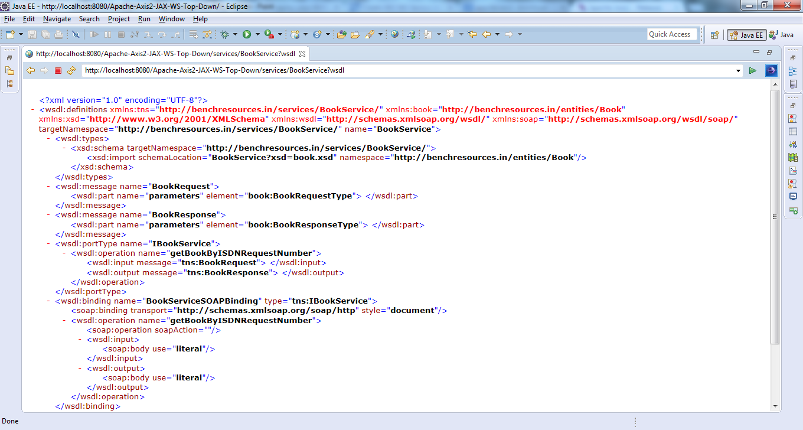The image size is (803, 430).
Task: Click the Resume debug icon
Action: click(94, 34)
